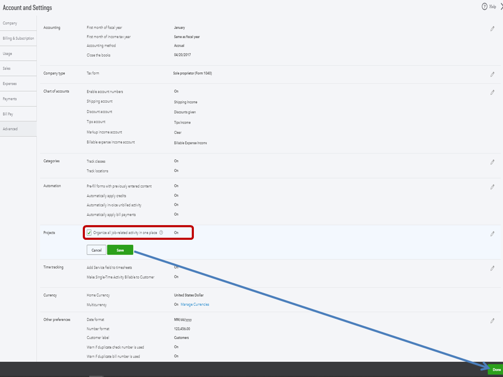Click Automatically apply credits label
This screenshot has width=503, height=377.
click(x=106, y=195)
